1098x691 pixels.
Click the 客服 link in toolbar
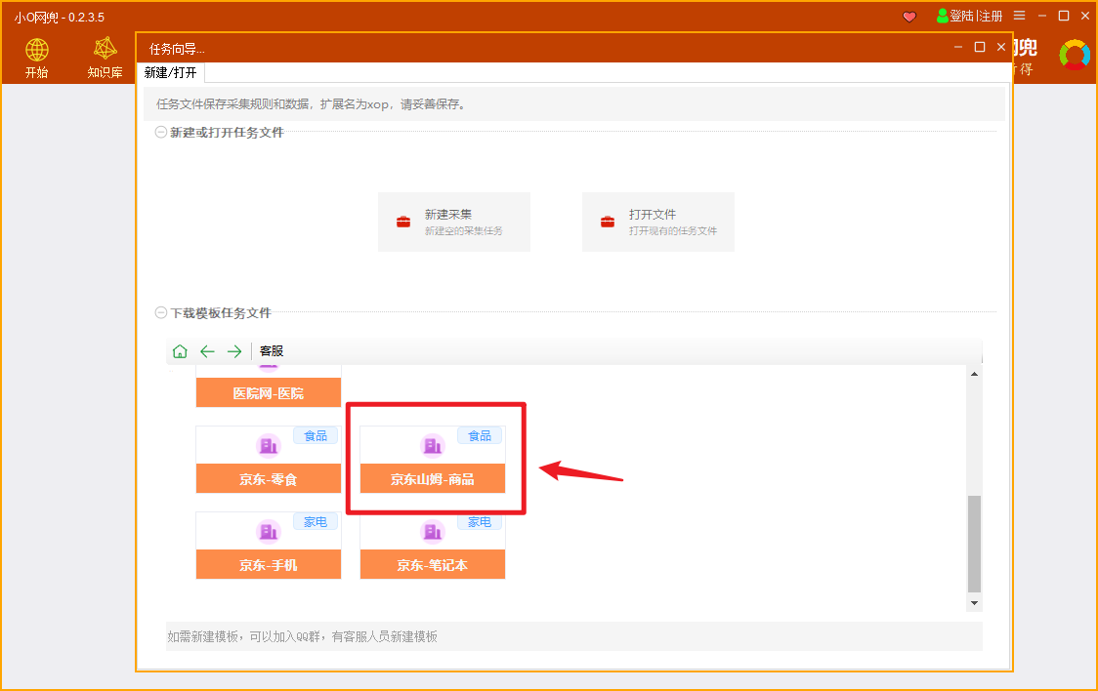pos(272,351)
